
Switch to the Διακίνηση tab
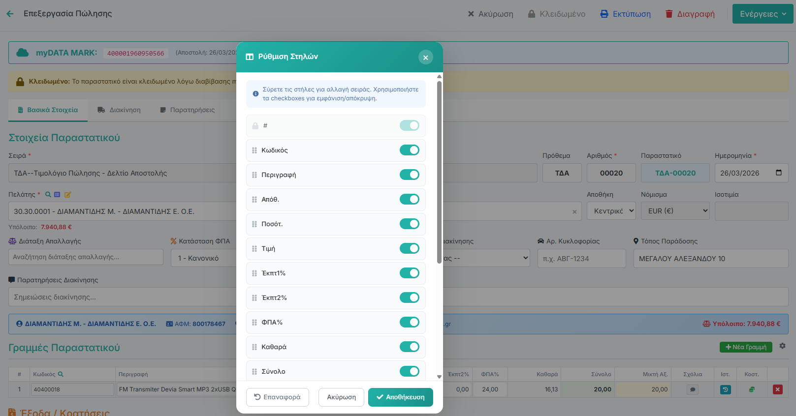119,110
